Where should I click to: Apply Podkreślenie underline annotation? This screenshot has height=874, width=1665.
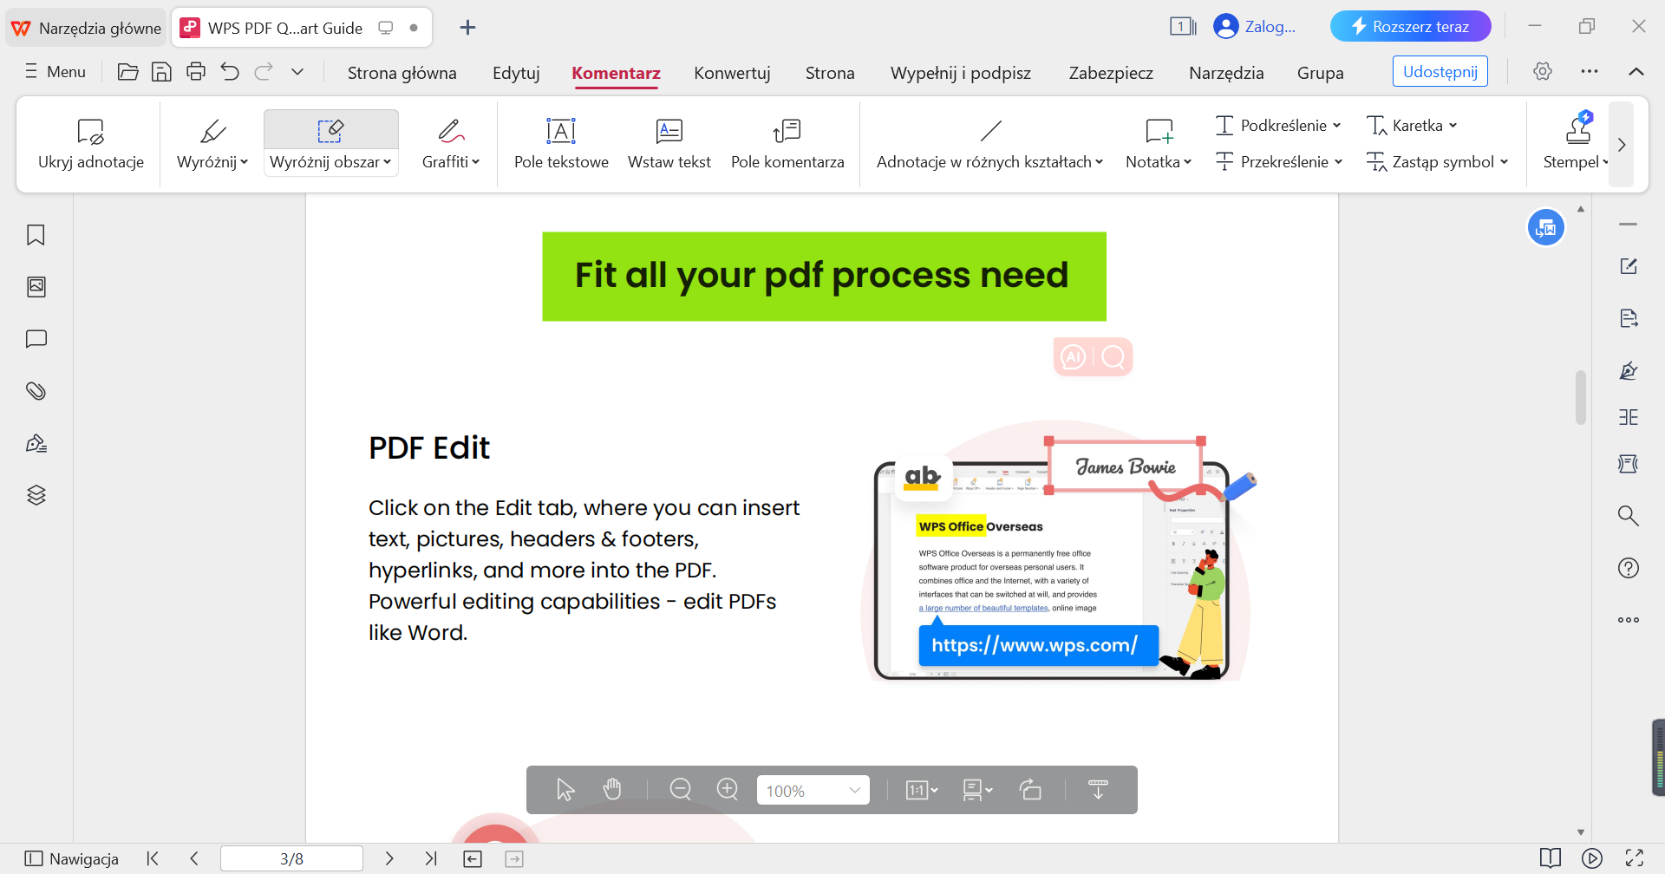1272,126
